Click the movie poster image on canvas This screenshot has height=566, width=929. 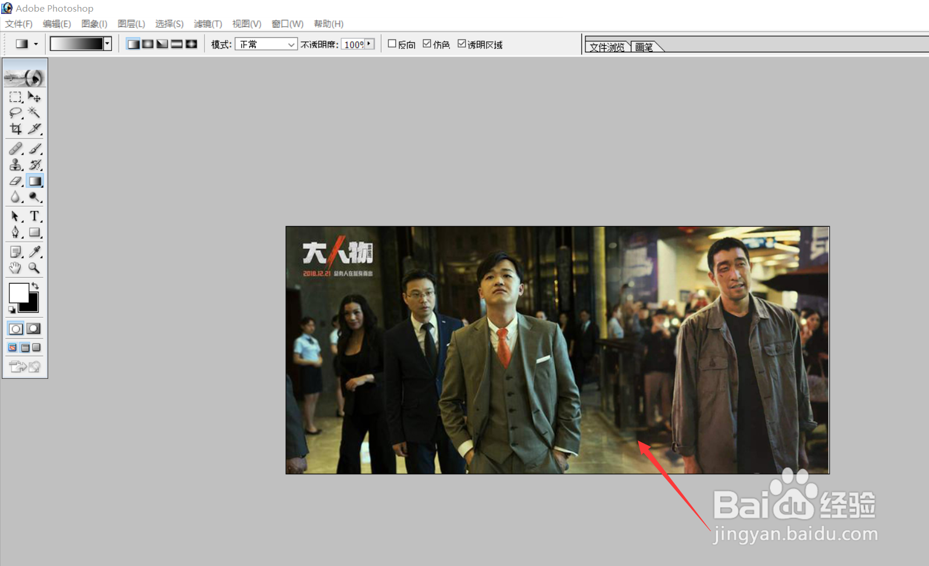click(558, 350)
